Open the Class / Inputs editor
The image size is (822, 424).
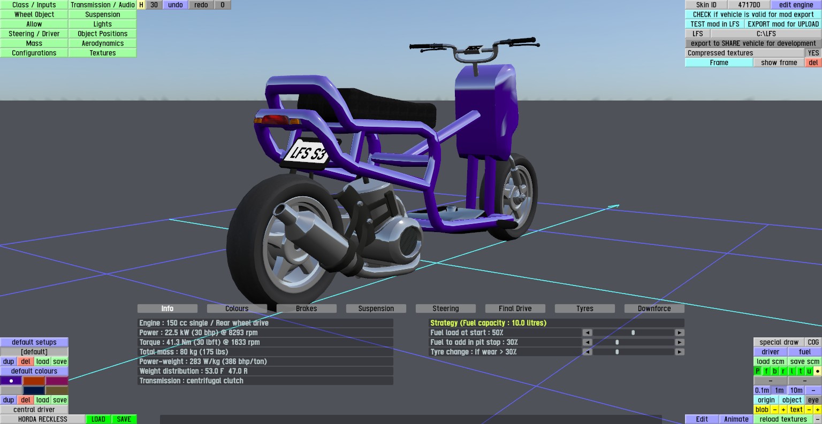(x=34, y=5)
